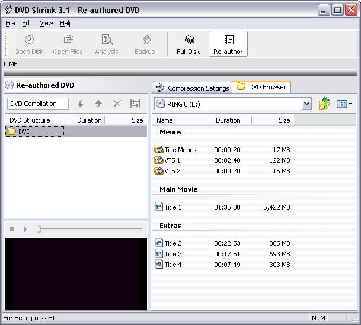Select Title 3 under Extras

point(168,254)
